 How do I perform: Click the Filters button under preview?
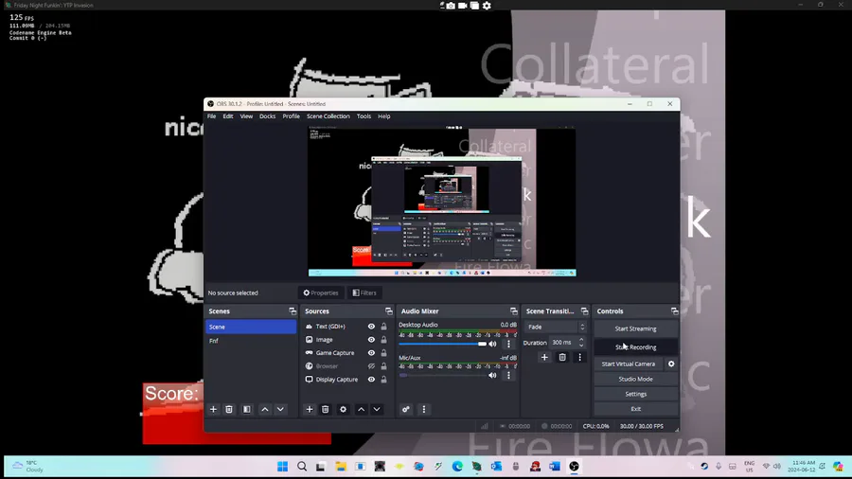point(364,293)
